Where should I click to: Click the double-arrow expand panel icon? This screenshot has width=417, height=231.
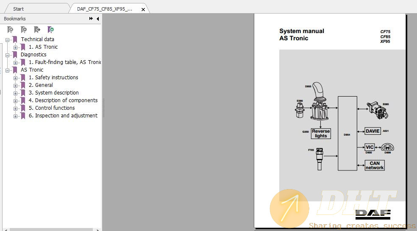[91, 19]
